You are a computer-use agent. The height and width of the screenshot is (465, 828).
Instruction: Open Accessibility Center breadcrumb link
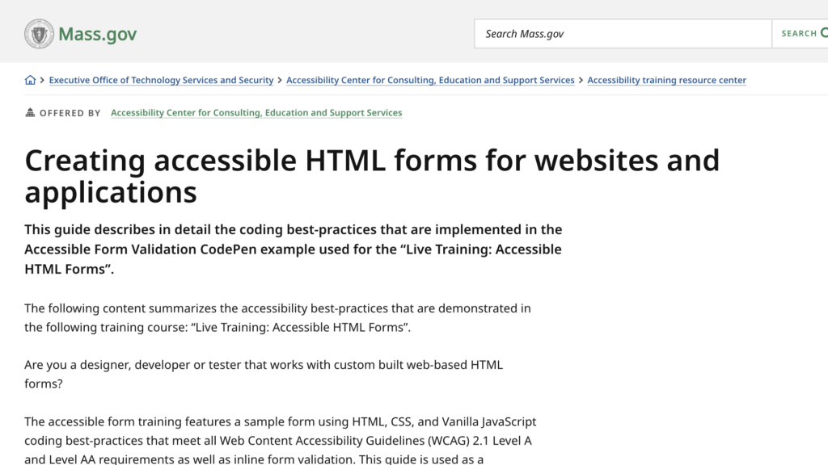point(430,80)
